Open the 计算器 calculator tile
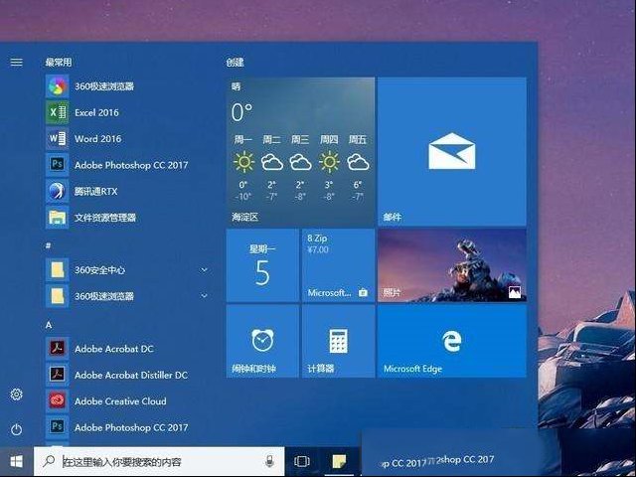This screenshot has height=477, width=636. click(338, 342)
